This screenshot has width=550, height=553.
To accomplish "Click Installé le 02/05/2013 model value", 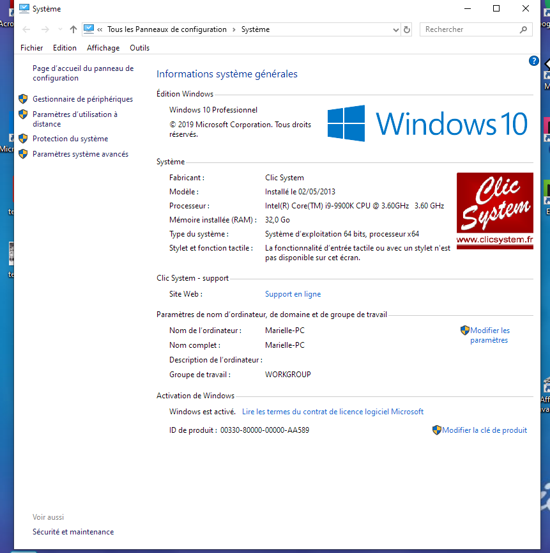I will click(300, 192).
